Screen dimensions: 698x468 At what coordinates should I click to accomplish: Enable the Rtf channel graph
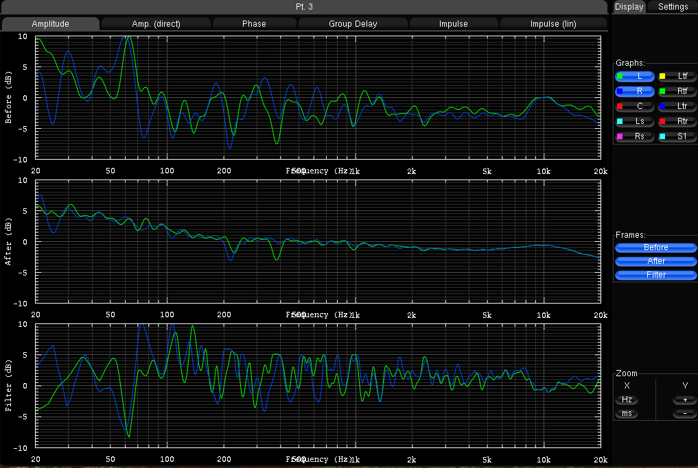[677, 91]
